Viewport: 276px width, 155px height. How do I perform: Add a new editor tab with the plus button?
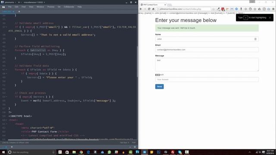[x=19, y=12]
